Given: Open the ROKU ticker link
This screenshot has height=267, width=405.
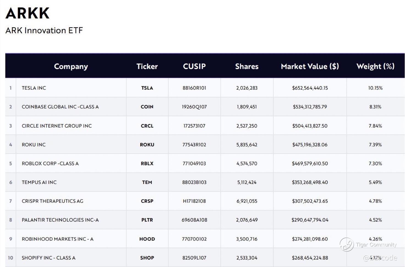Looking at the screenshot, I should click(x=147, y=145).
